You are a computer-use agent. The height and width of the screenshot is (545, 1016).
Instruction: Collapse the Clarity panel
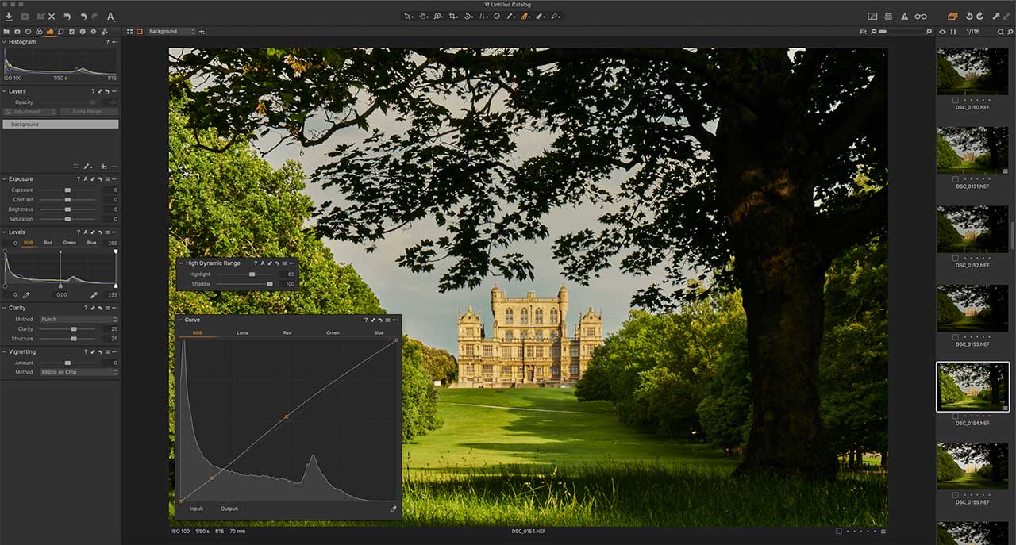[4, 308]
